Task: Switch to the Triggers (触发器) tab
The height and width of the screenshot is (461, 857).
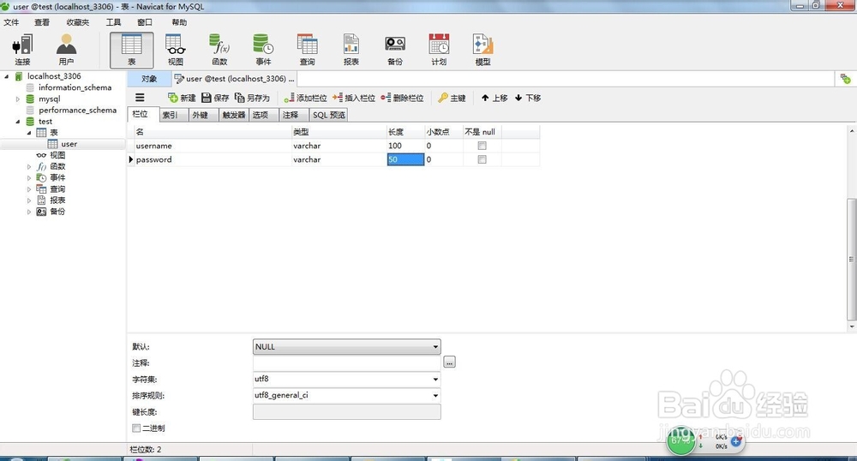Action: (x=234, y=115)
